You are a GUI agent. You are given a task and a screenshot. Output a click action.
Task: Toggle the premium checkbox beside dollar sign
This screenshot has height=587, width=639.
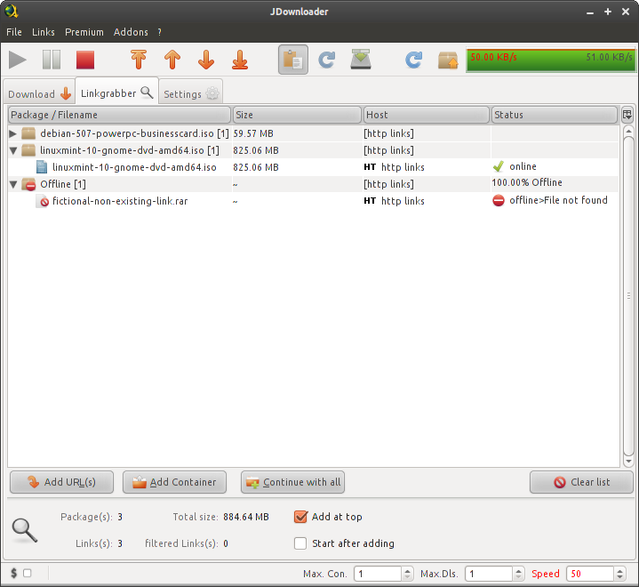(x=28, y=573)
